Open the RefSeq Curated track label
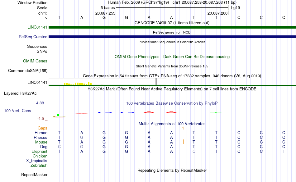This screenshot has height=182, width=296. (33, 37)
